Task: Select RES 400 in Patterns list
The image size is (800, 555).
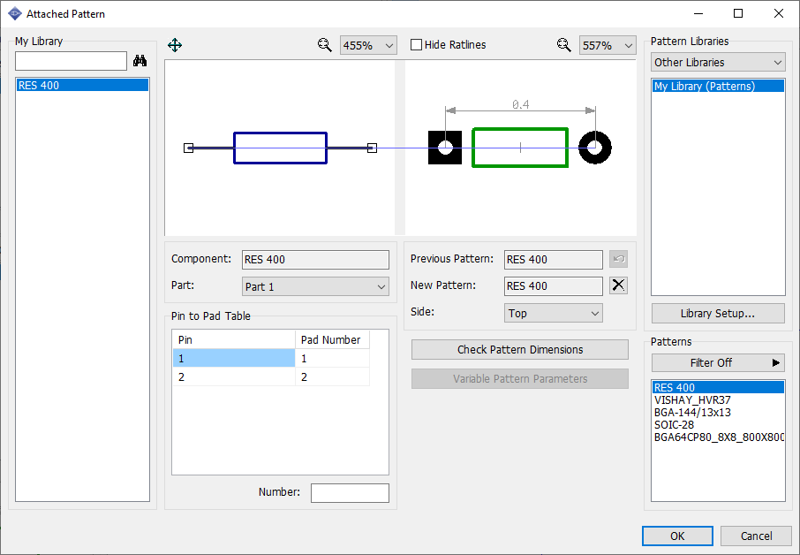Action: (718, 388)
